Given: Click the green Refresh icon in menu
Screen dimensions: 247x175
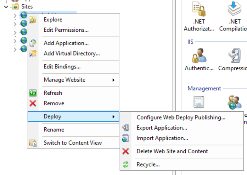Looking at the screenshot, I should coord(33,93).
